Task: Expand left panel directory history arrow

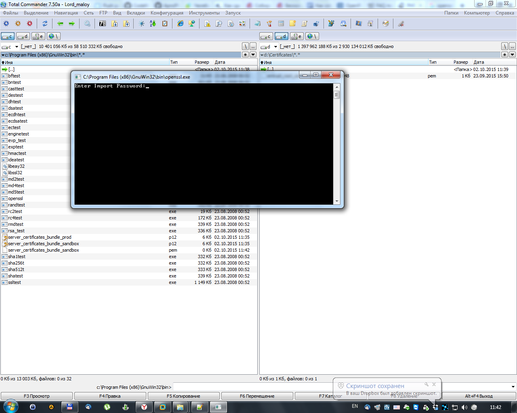Action: (253, 55)
